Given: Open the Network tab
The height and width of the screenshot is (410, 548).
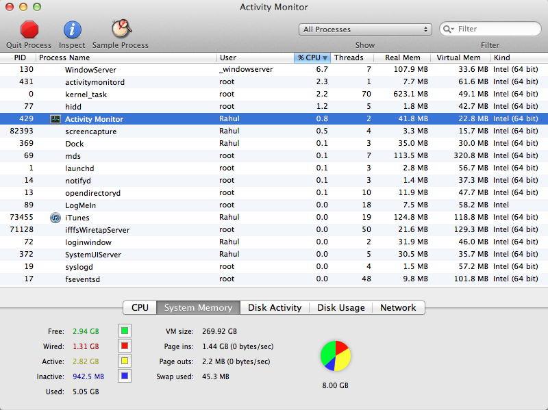Looking at the screenshot, I should (399, 307).
